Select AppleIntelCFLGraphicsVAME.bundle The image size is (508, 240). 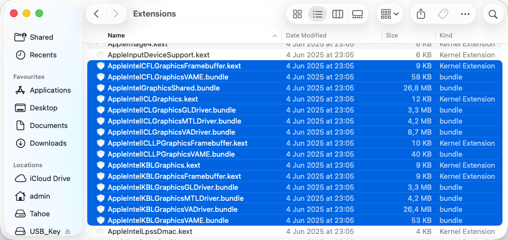point(295,77)
